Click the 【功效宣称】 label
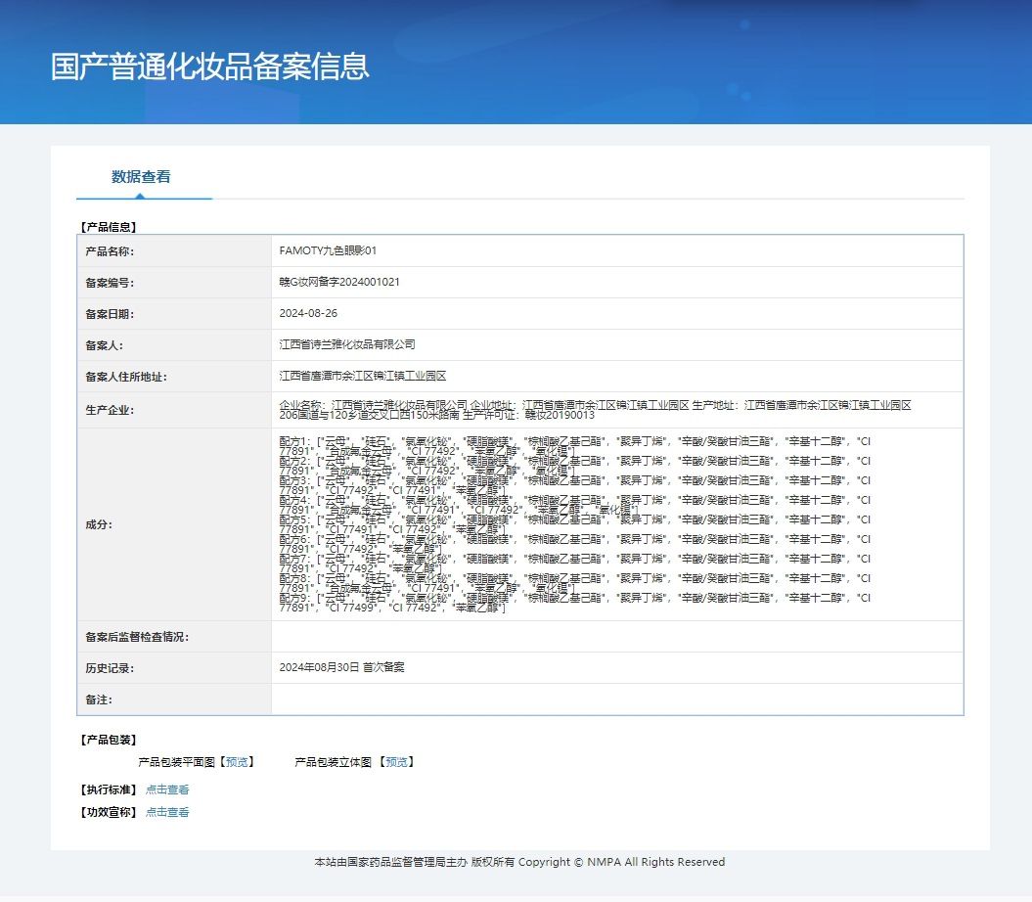 [109, 812]
